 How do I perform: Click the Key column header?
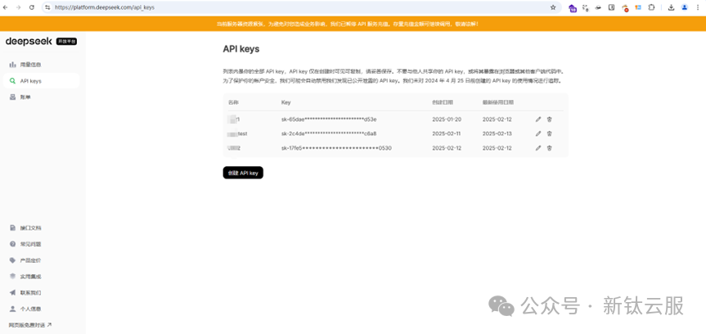click(x=286, y=102)
